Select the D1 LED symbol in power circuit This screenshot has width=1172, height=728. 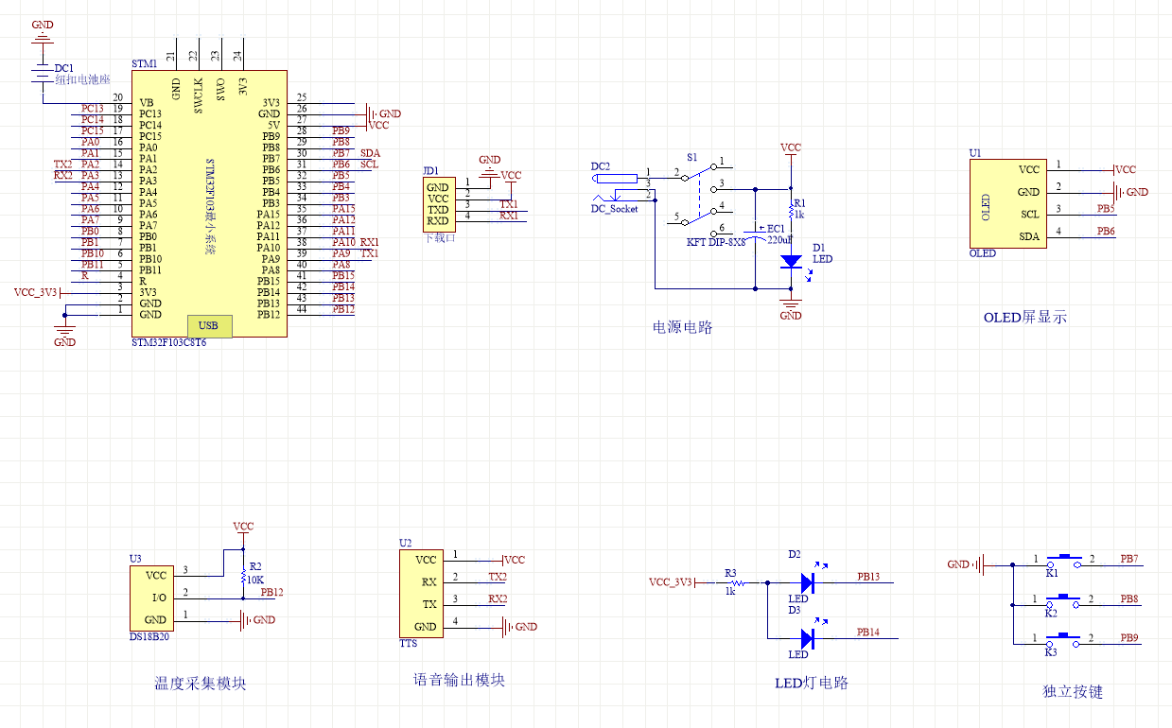point(791,262)
